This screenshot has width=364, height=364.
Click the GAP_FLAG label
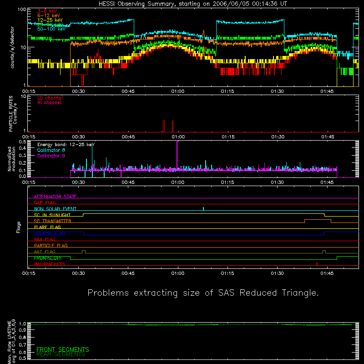pos(45,202)
